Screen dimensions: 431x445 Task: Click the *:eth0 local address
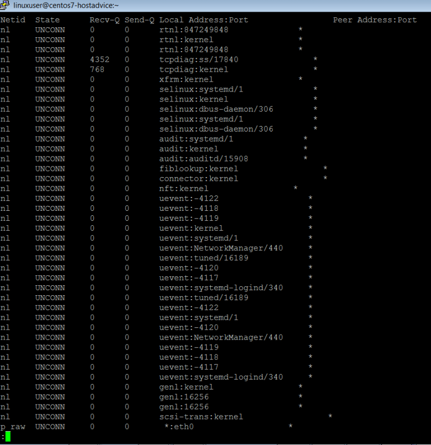[179, 427]
